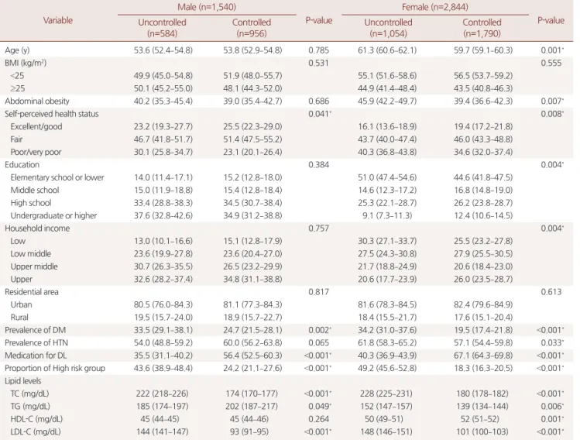Select the 'Low middle' income row label
Viewport: 580px width, 440px height.
coord(31,254)
